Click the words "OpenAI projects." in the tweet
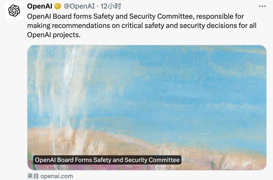The width and height of the screenshot is (273, 180). pos(54,35)
